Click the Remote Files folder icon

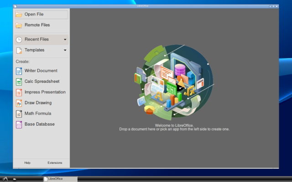pos(19,25)
